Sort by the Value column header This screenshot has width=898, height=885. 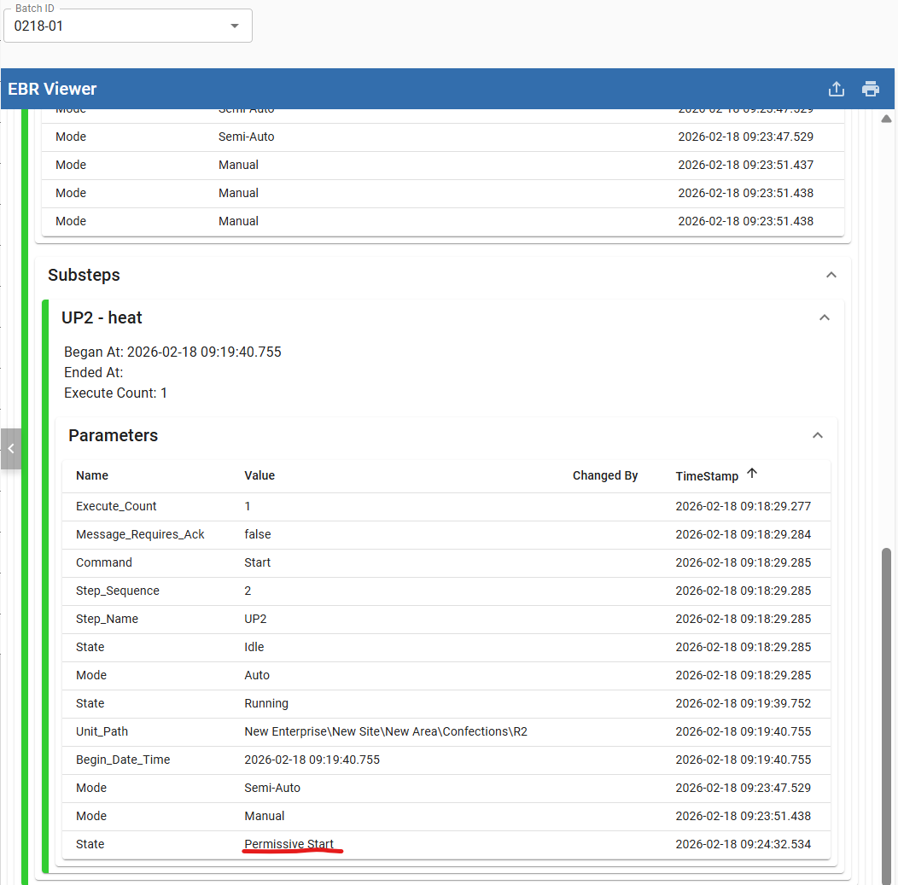[x=259, y=475]
